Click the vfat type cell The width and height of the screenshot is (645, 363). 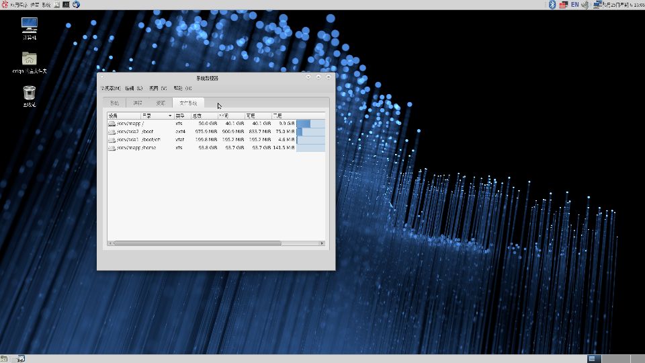pyautogui.click(x=179, y=140)
